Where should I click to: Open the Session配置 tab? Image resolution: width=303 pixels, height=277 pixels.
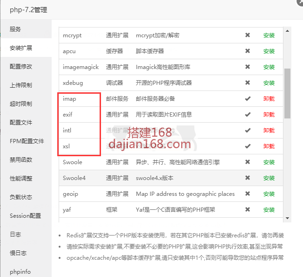[25, 216]
